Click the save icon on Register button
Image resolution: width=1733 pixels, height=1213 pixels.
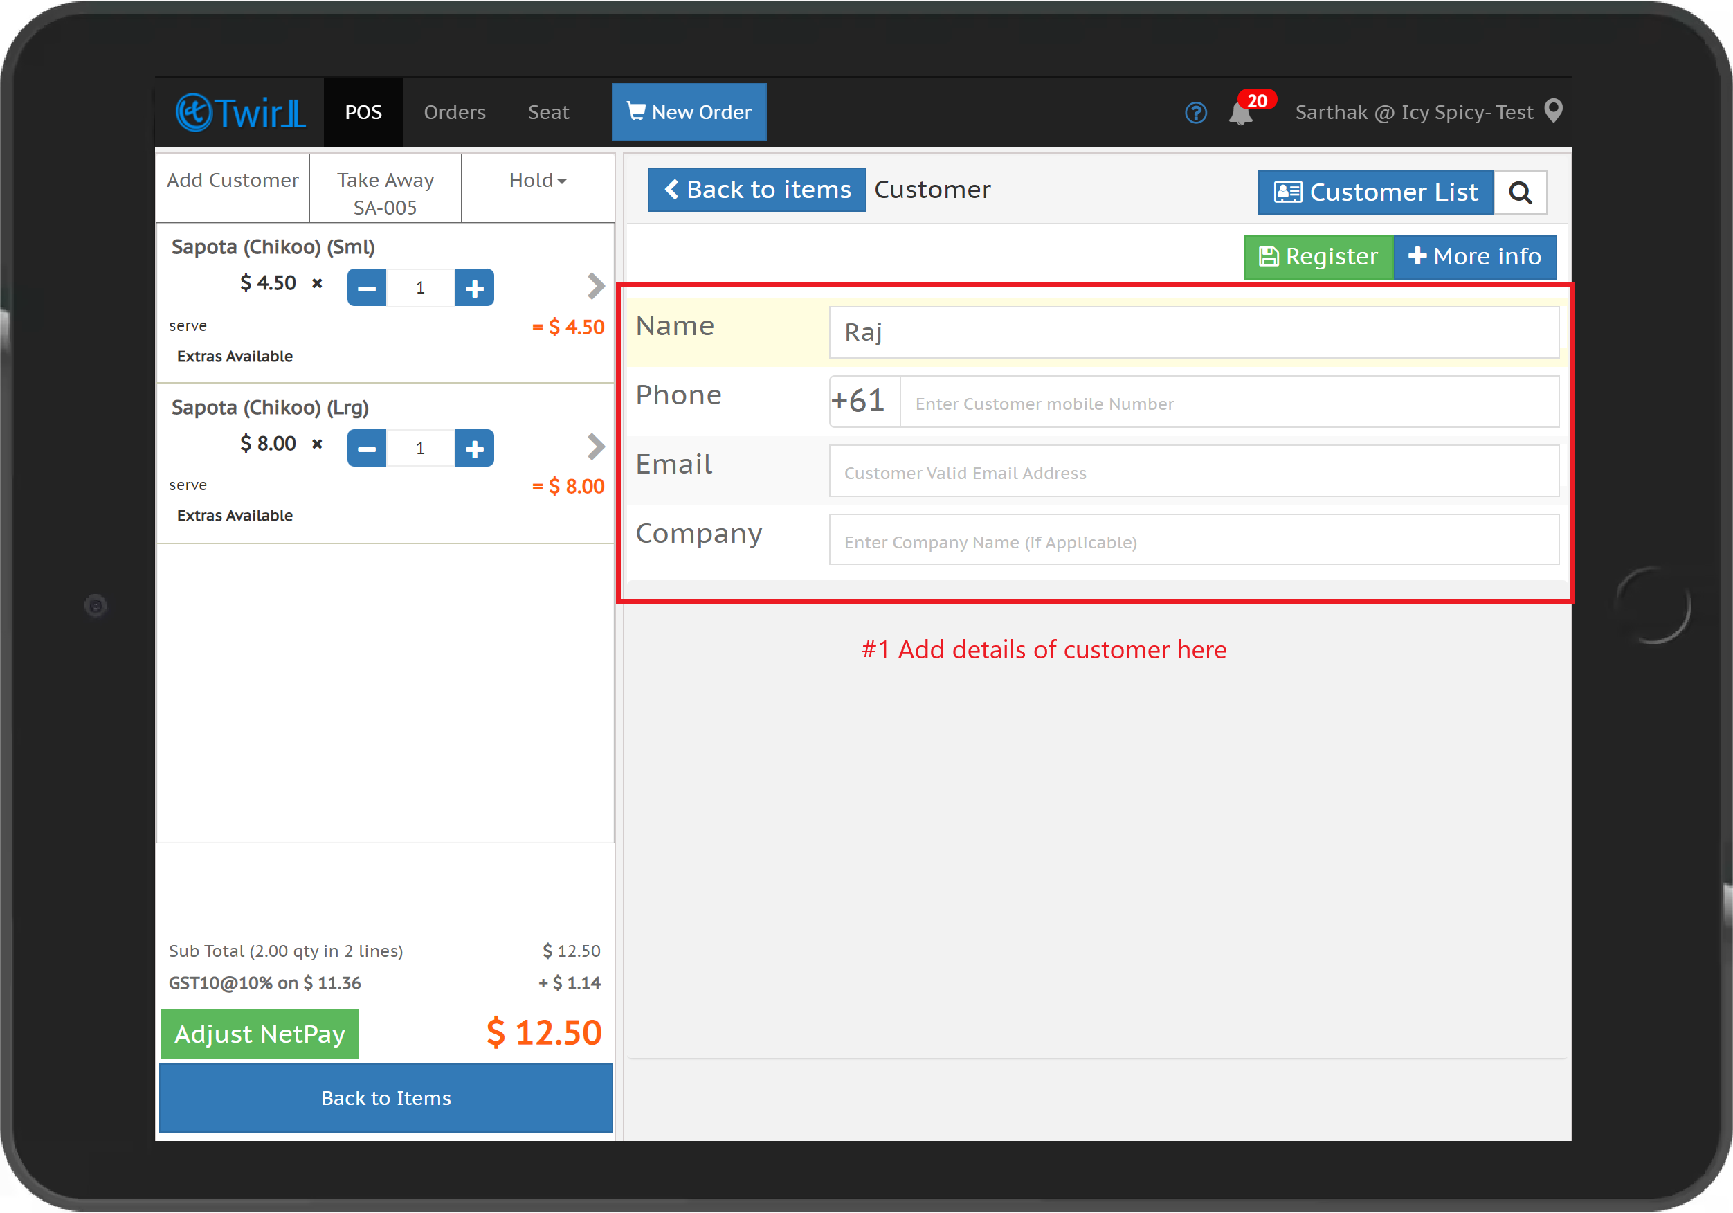click(1270, 257)
